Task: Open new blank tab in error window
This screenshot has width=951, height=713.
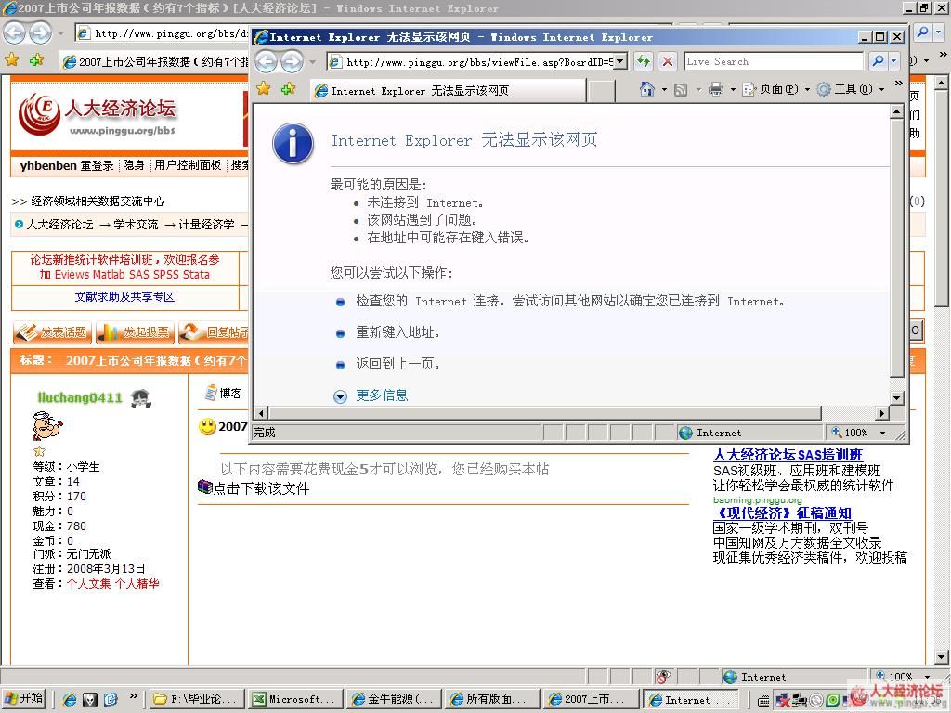Action: pos(602,91)
